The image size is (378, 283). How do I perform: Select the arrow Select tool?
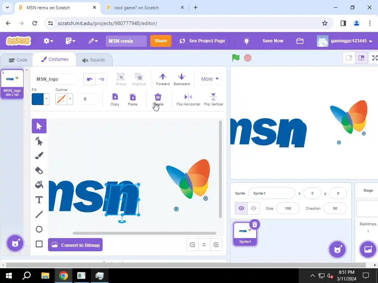point(39,126)
